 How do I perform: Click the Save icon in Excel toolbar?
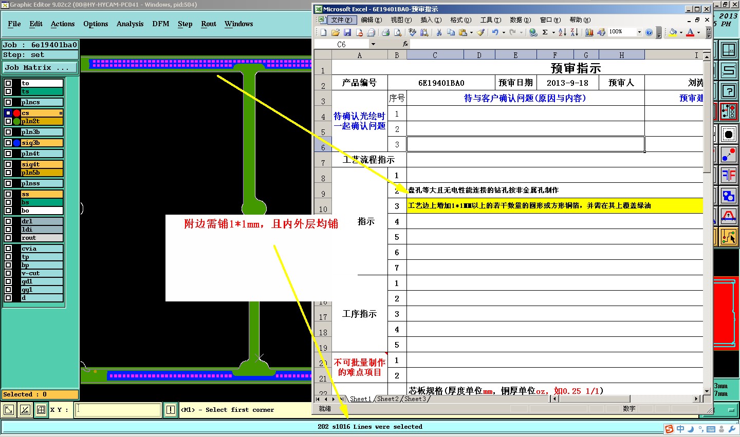click(347, 32)
